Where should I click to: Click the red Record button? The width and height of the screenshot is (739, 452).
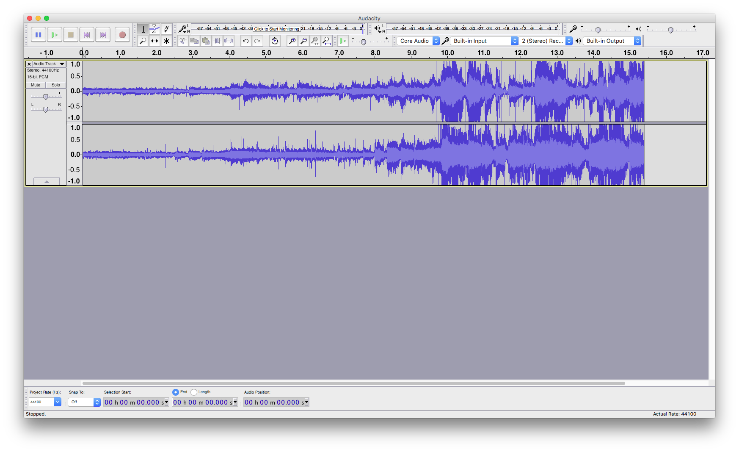pyautogui.click(x=122, y=35)
